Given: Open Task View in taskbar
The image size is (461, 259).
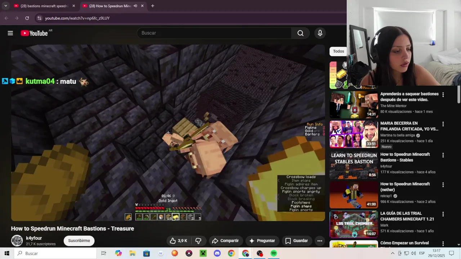Looking at the screenshot, I should coord(104,253).
